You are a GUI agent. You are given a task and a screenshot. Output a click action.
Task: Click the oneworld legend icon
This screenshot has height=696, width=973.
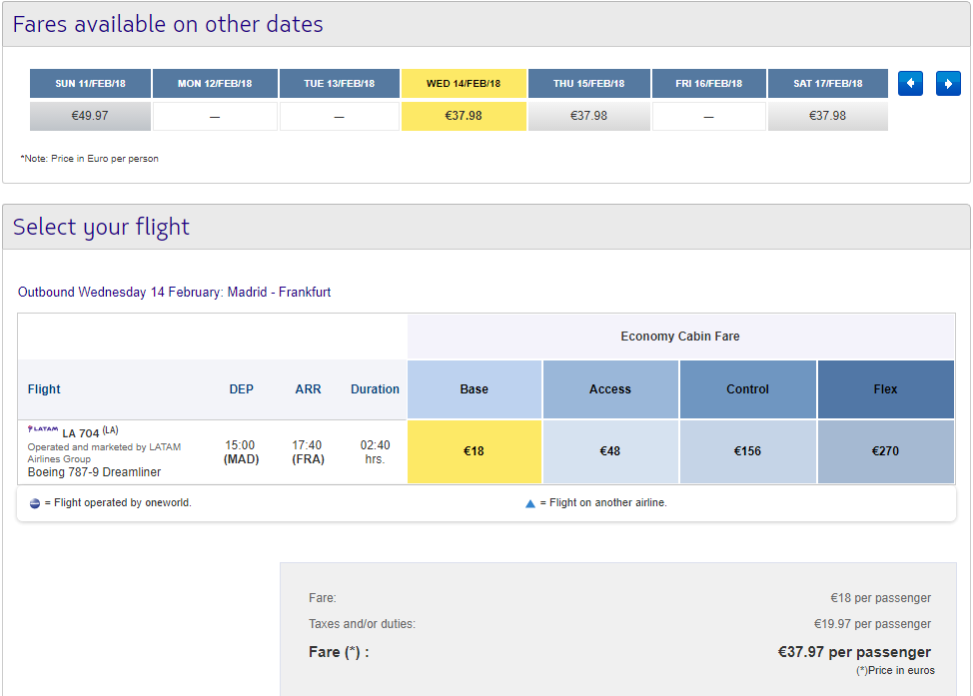35,503
